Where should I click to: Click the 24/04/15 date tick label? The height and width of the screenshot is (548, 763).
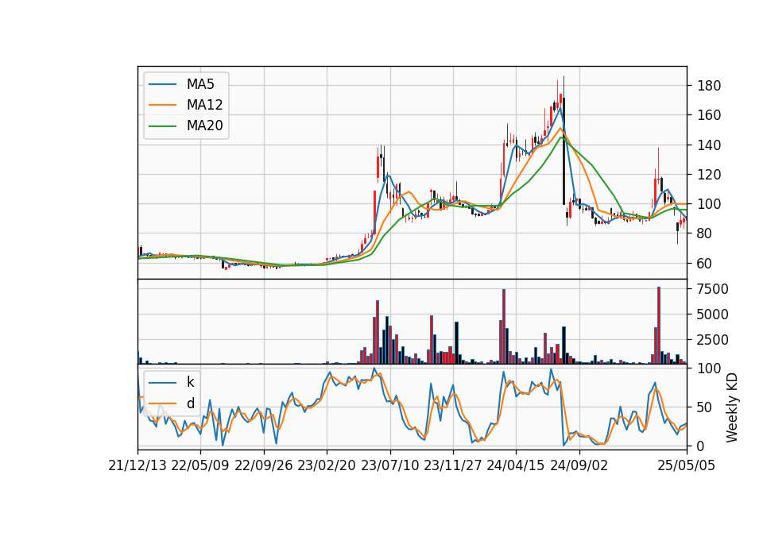click(516, 465)
